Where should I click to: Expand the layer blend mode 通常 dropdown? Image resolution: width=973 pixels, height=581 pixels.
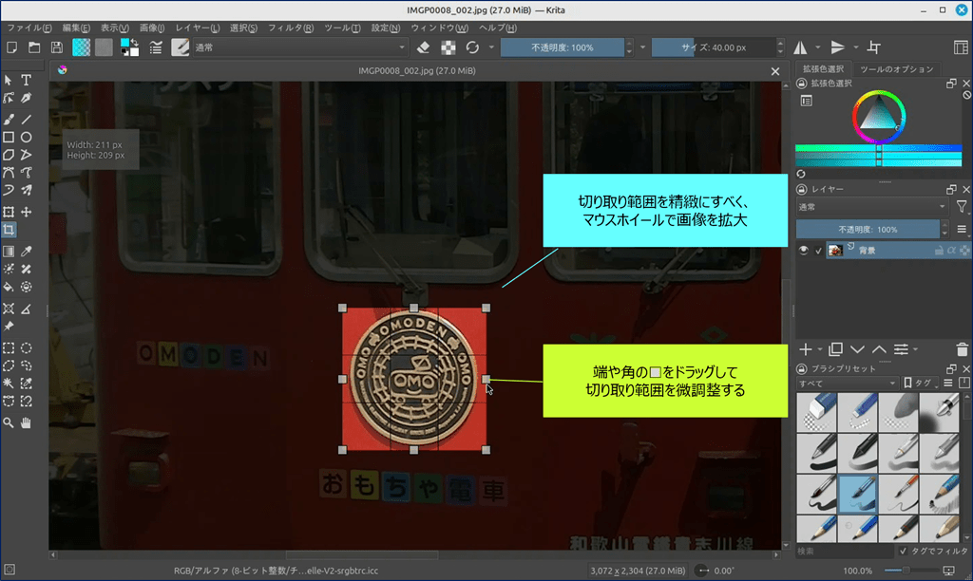(871, 206)
